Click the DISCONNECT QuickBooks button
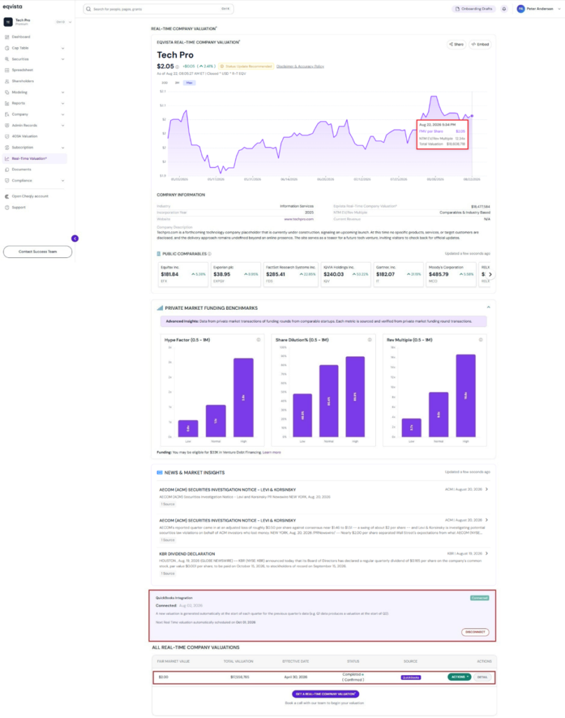The height and width of the screenshot is (718, 565). pyautogui.click(x=475, y=632)
